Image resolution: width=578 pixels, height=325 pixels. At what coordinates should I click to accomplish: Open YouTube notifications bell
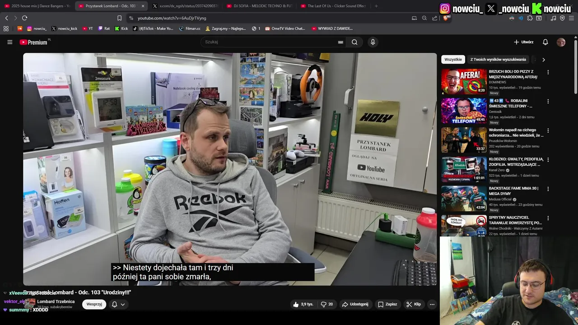click(545, 42)
